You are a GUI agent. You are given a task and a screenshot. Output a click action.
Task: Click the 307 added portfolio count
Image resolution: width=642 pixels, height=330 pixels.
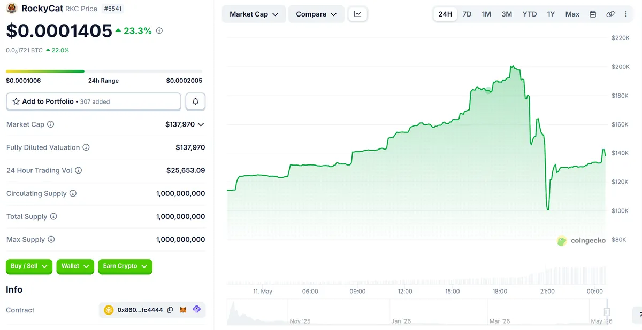pyautogui.click(x=95, y=101)
